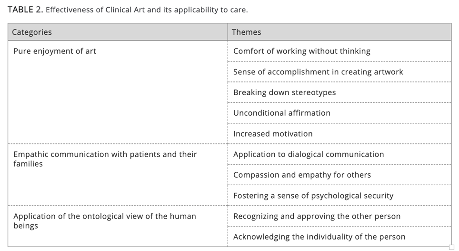Screen dimensions: 459x251
Task: Select 'Acknowledging the individuality of the person'
Action: [x=319, y=237]
